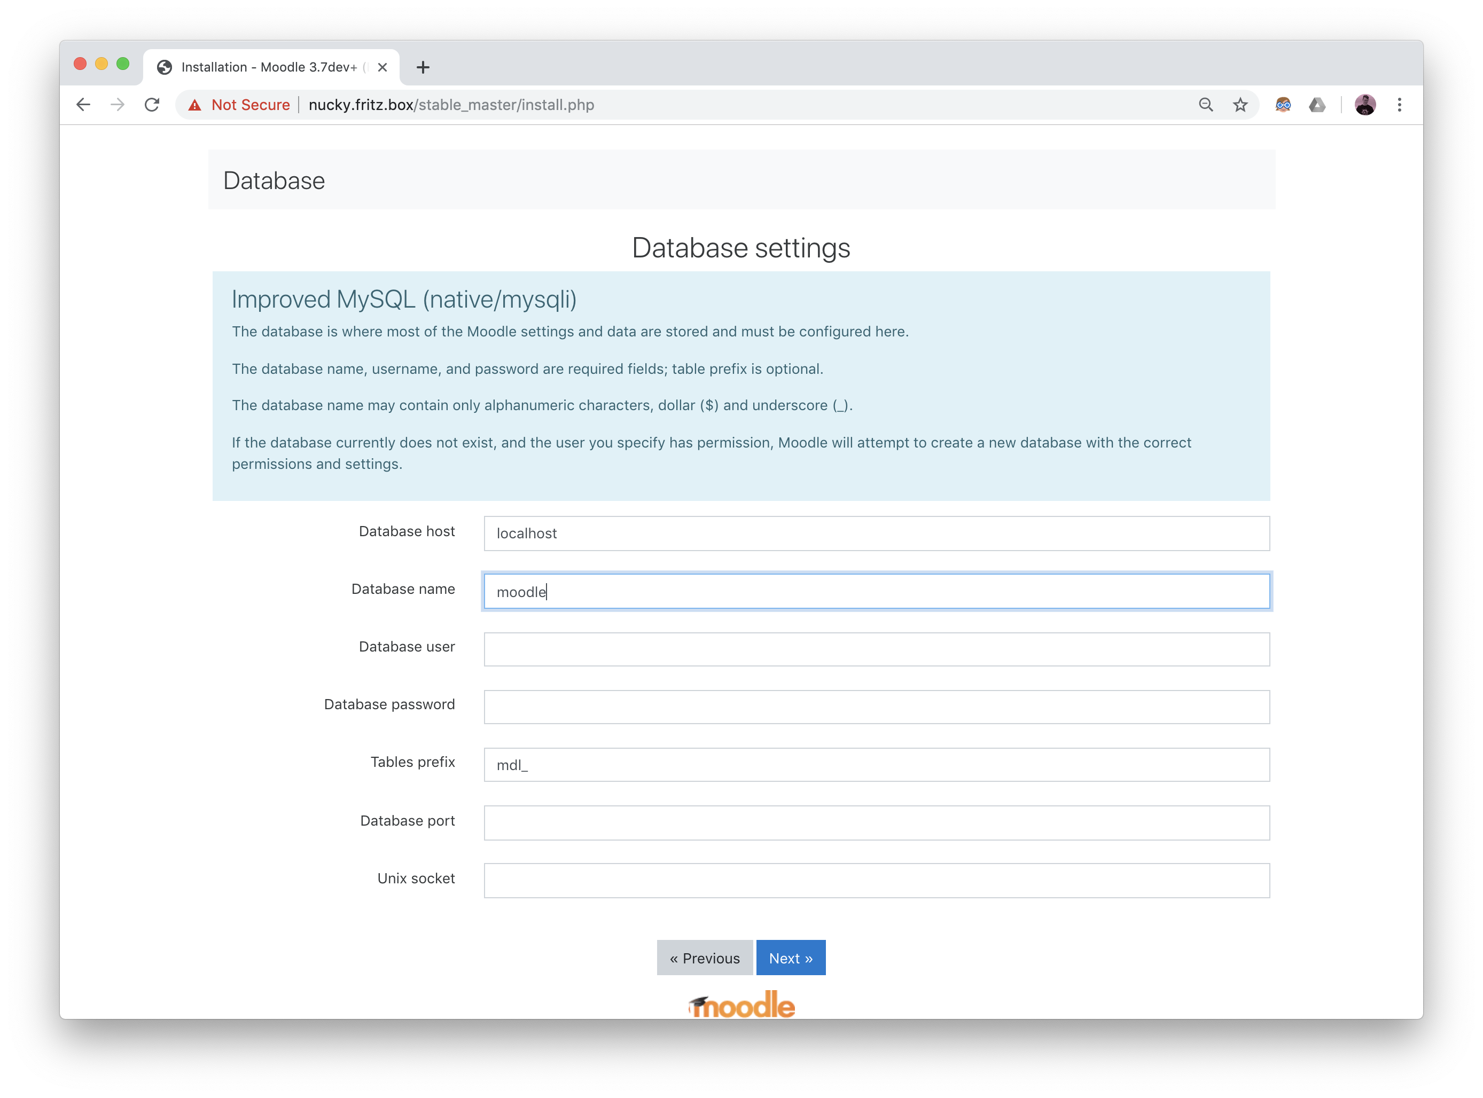Open a new tab with plus button

tap(423, 67)
